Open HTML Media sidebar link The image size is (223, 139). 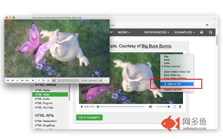tap(43, 90)
